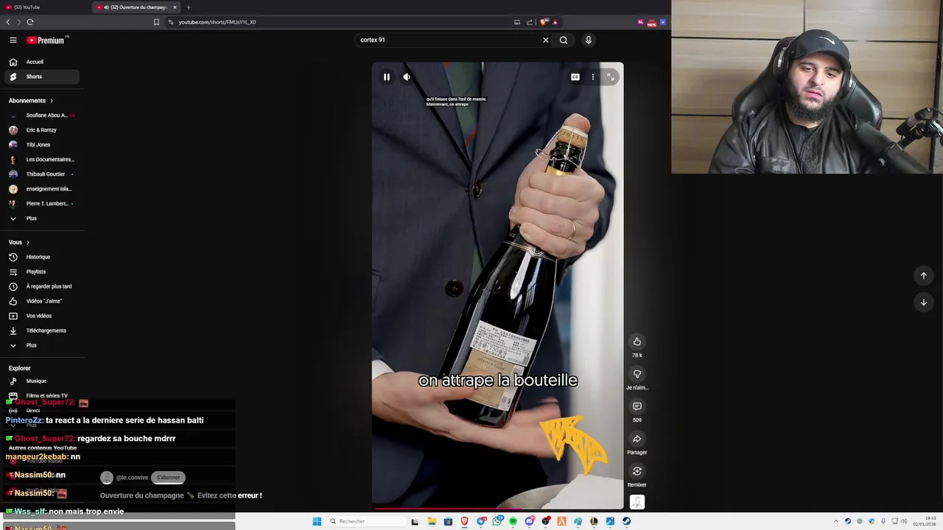943x530 pixels.
Task: Go to next Short with down arrow
Action: pyautogui.click(x=924, y=302)
